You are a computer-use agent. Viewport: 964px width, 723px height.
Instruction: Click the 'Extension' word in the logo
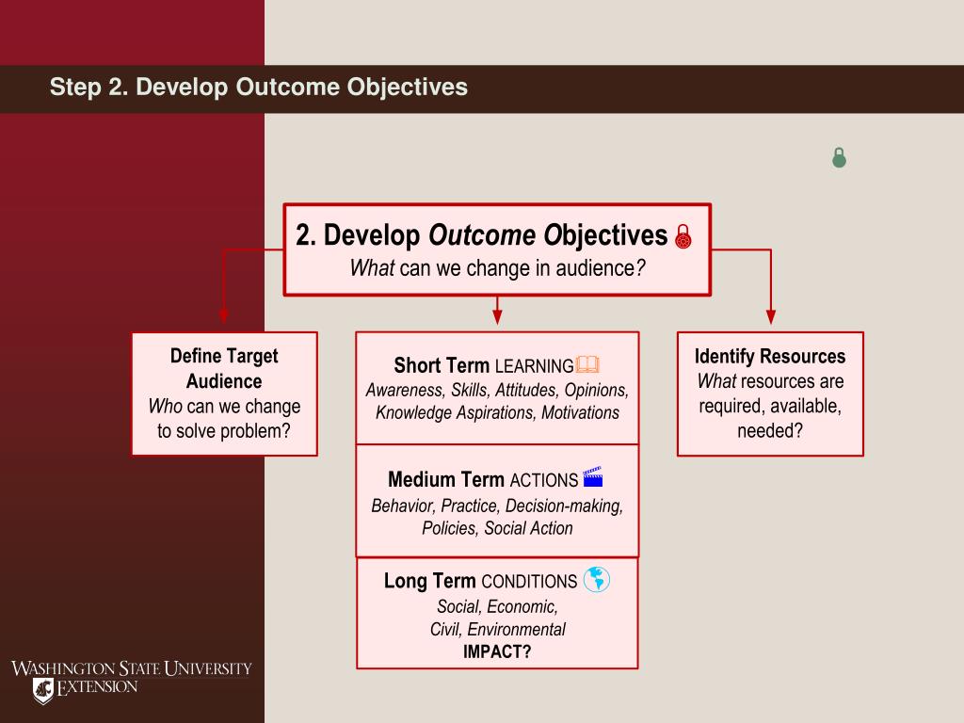[x=97, y=688]
